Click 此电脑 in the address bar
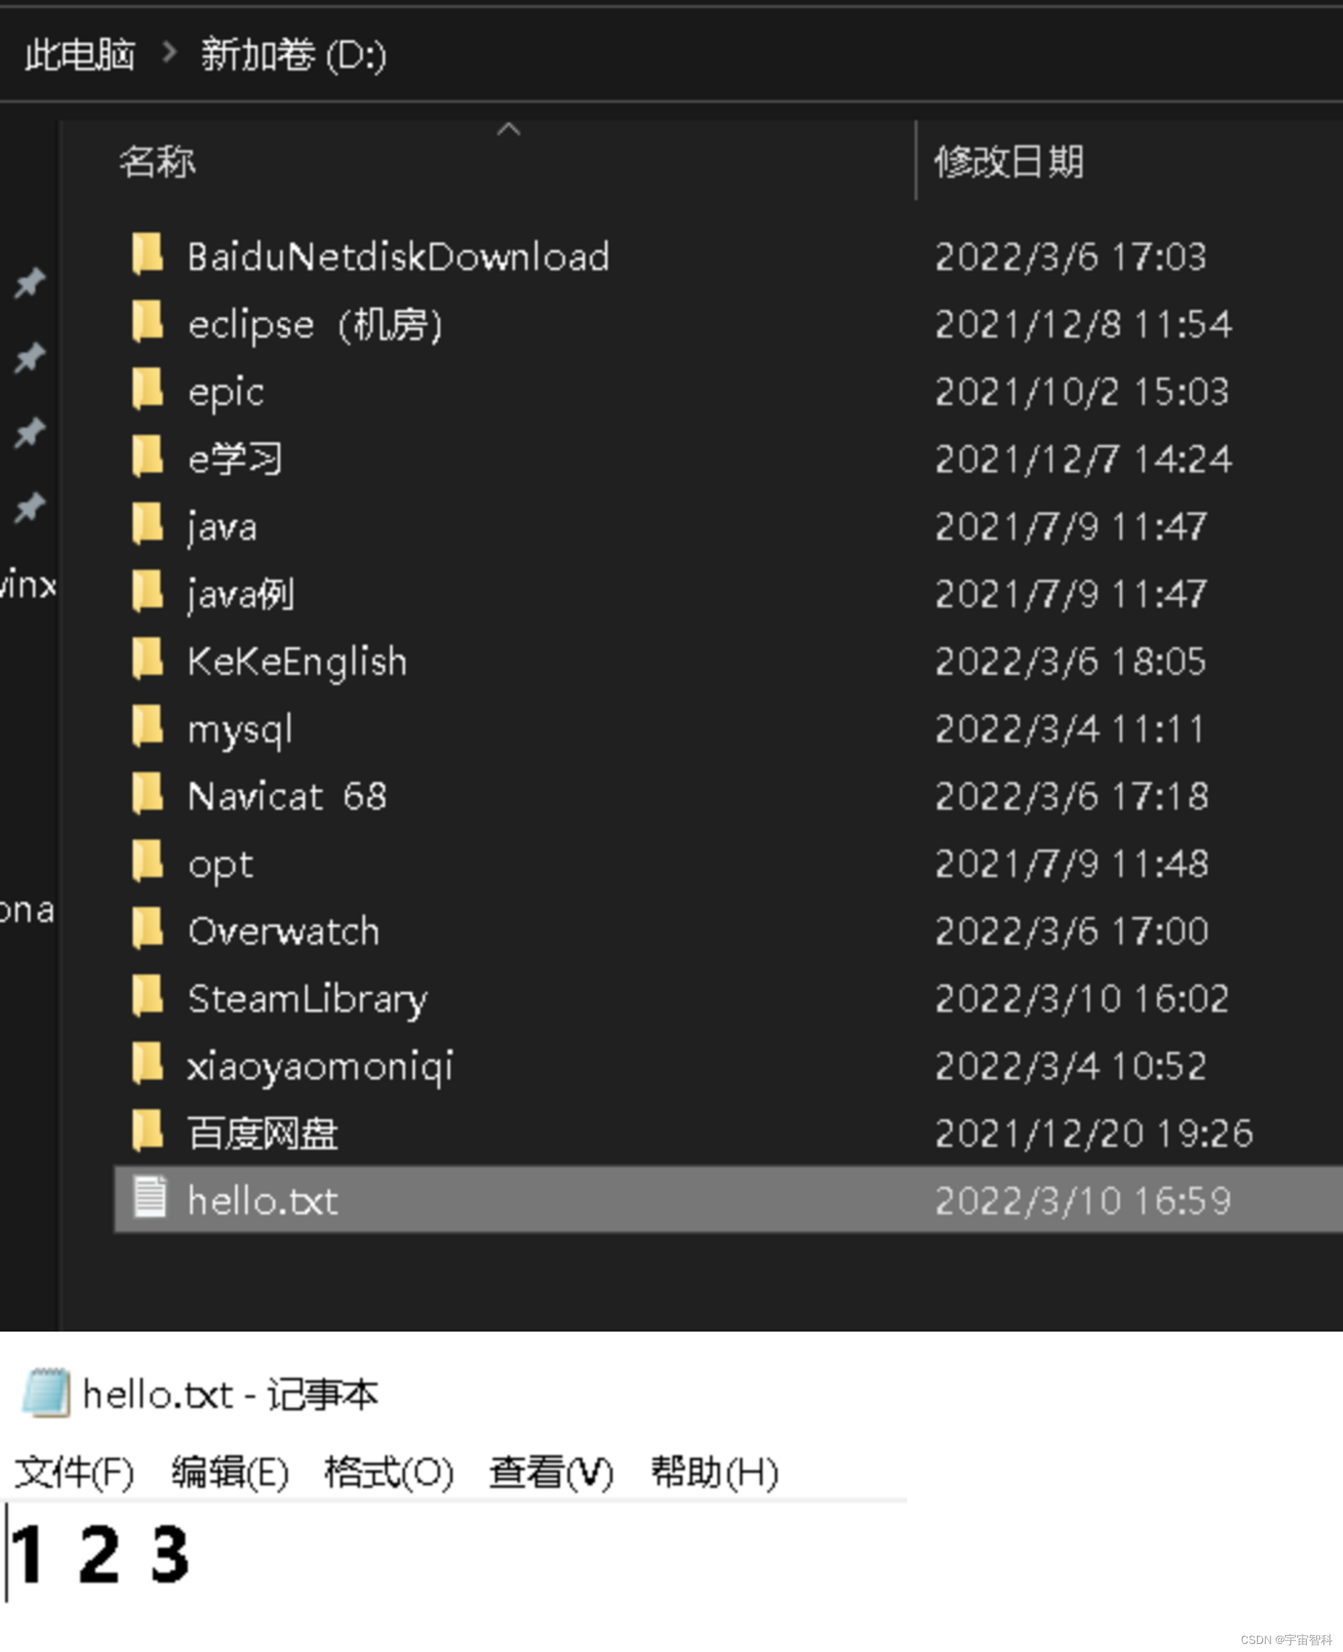1343x1652 pixels. [80, 54]
